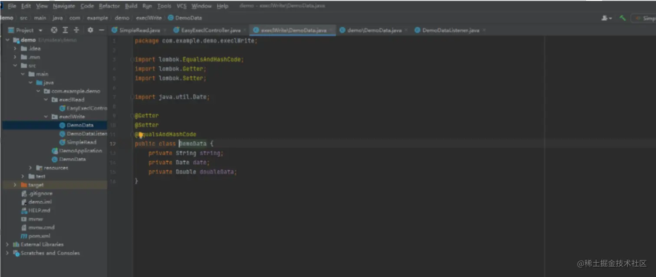Switch to the SimpleRead.java tab

point(140,30)
